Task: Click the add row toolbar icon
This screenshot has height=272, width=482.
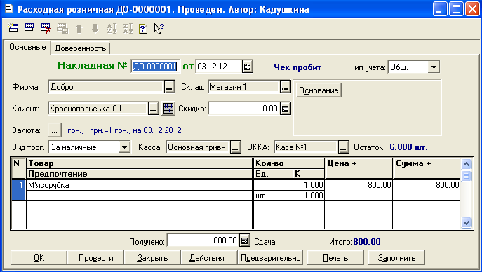Action: pos(29,28)
